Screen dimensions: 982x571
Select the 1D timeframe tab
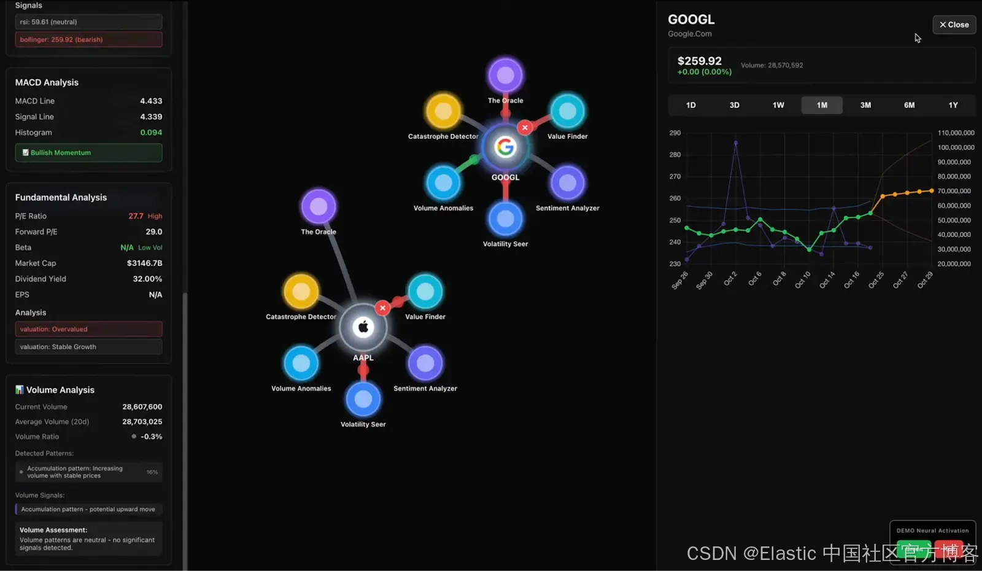point(690,105)
